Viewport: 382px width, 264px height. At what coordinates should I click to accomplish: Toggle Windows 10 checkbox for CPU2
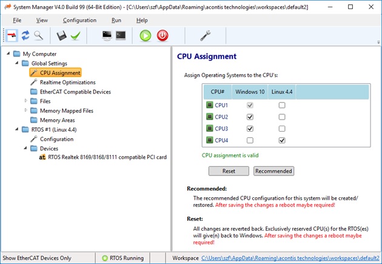point(250,117)
